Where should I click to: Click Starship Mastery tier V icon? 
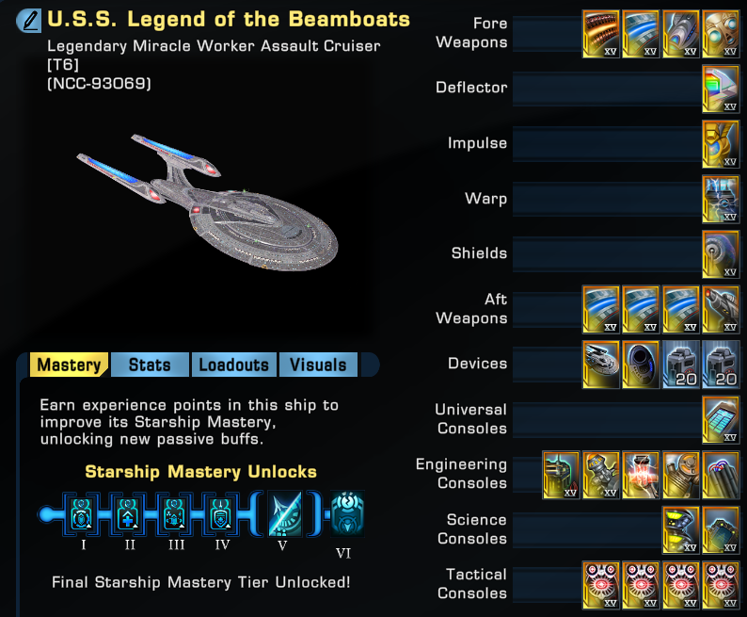tap(284, 514)
